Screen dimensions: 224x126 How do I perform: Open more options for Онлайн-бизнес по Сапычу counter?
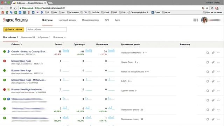(218, 53)
